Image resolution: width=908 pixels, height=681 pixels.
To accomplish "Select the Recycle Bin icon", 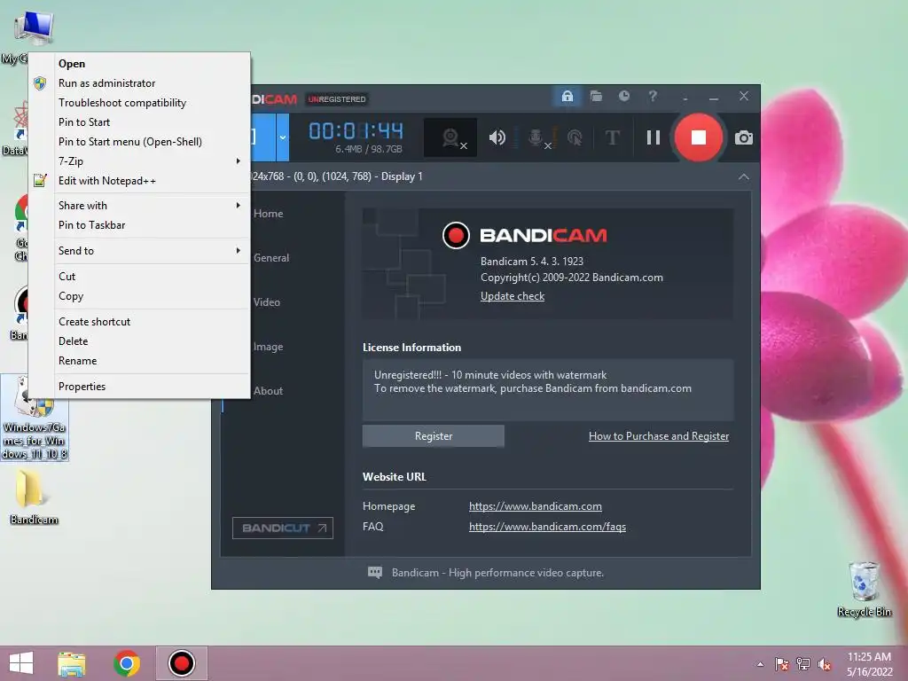I will [864, 589].
